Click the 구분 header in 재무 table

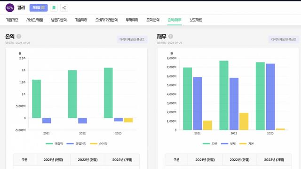(176, 160)
